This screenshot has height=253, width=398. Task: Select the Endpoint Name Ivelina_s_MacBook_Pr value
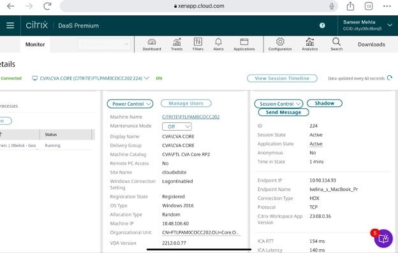[334, 189]
